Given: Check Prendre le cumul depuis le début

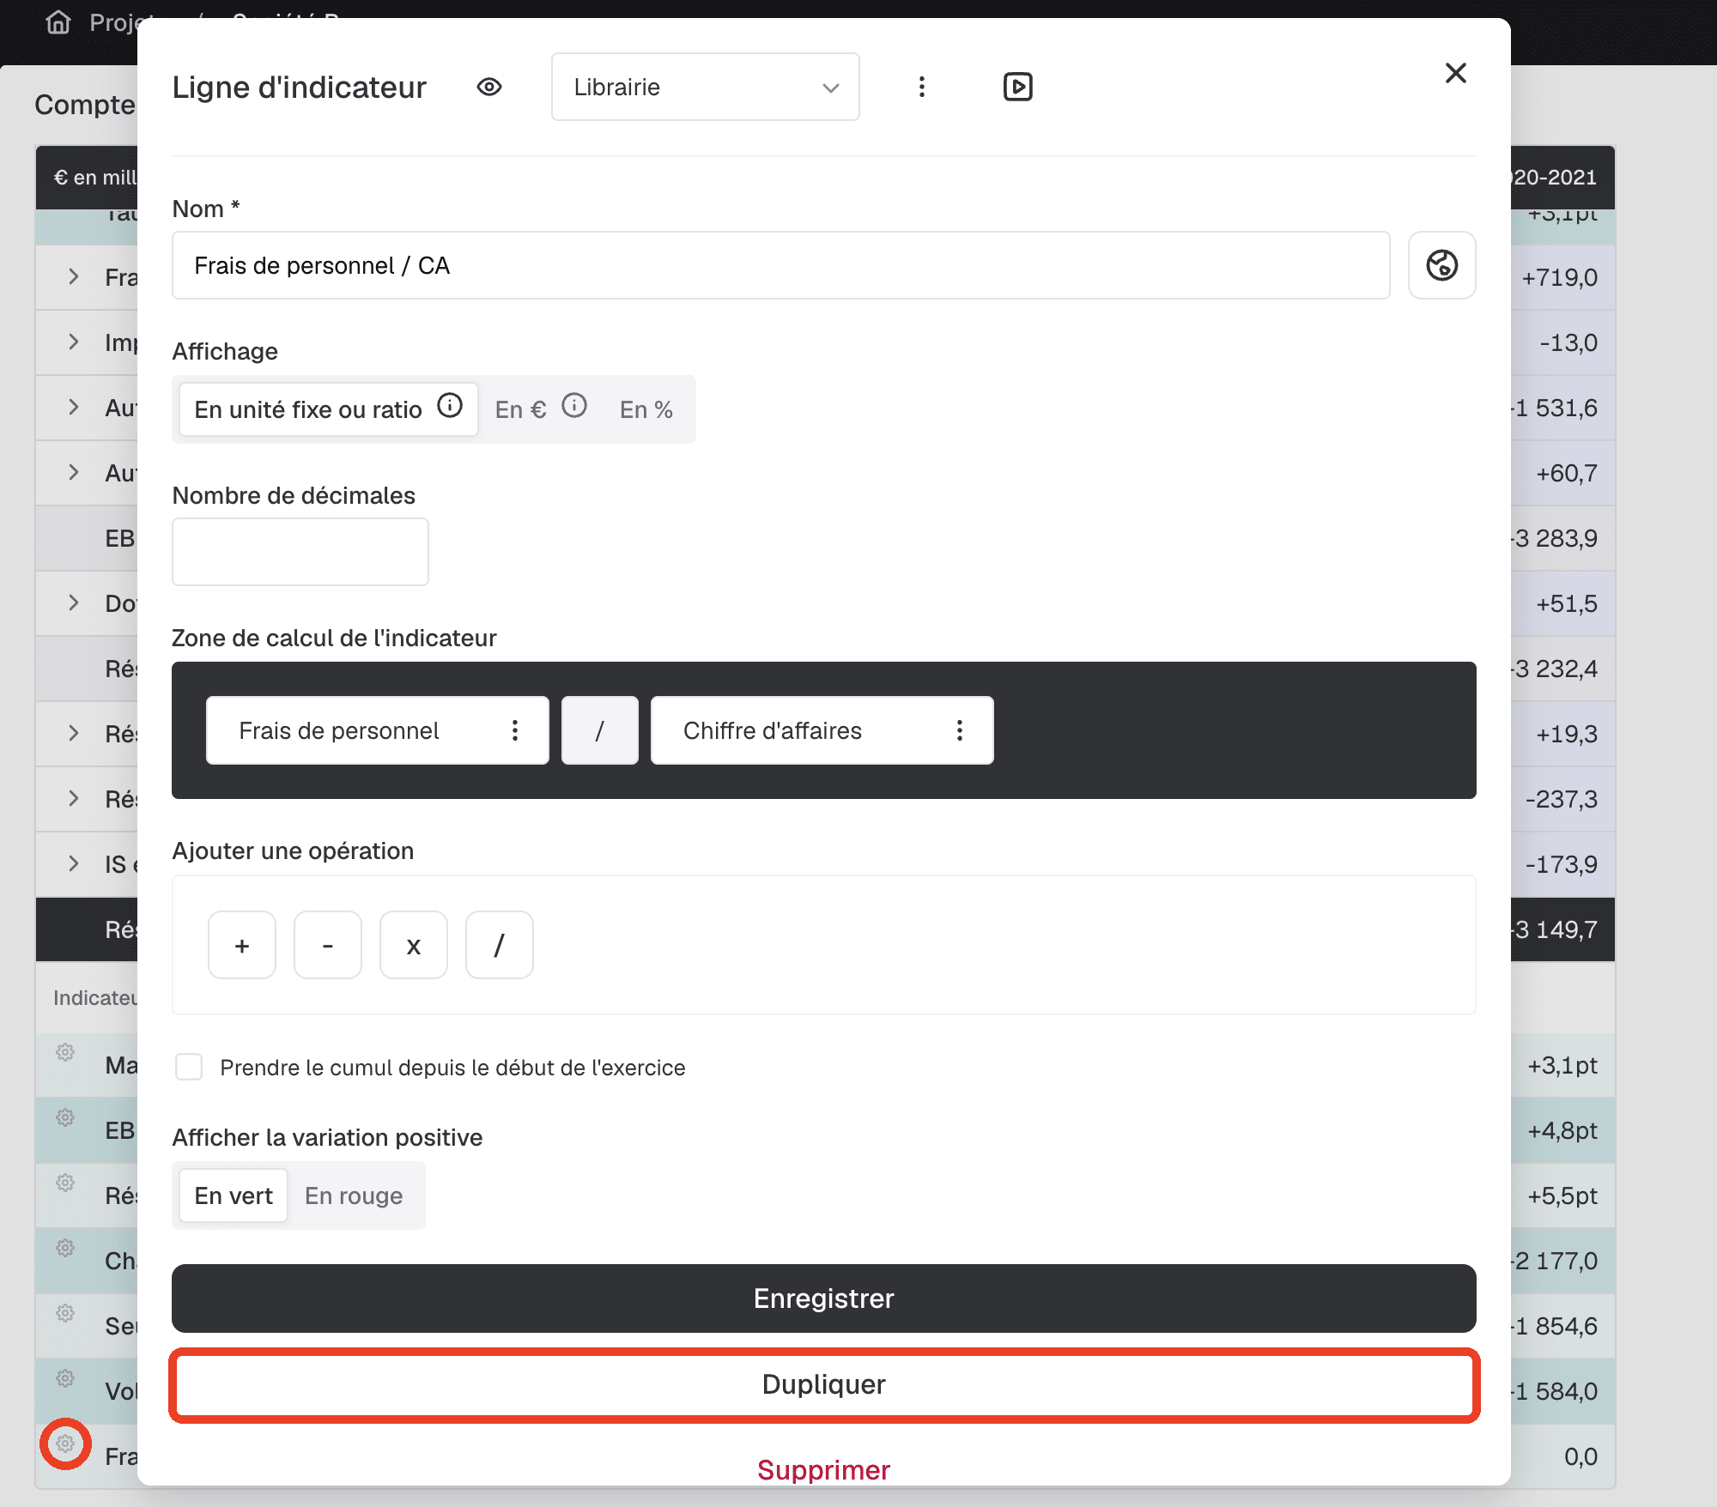Looking at the screenshot, I should point(189,1067).
